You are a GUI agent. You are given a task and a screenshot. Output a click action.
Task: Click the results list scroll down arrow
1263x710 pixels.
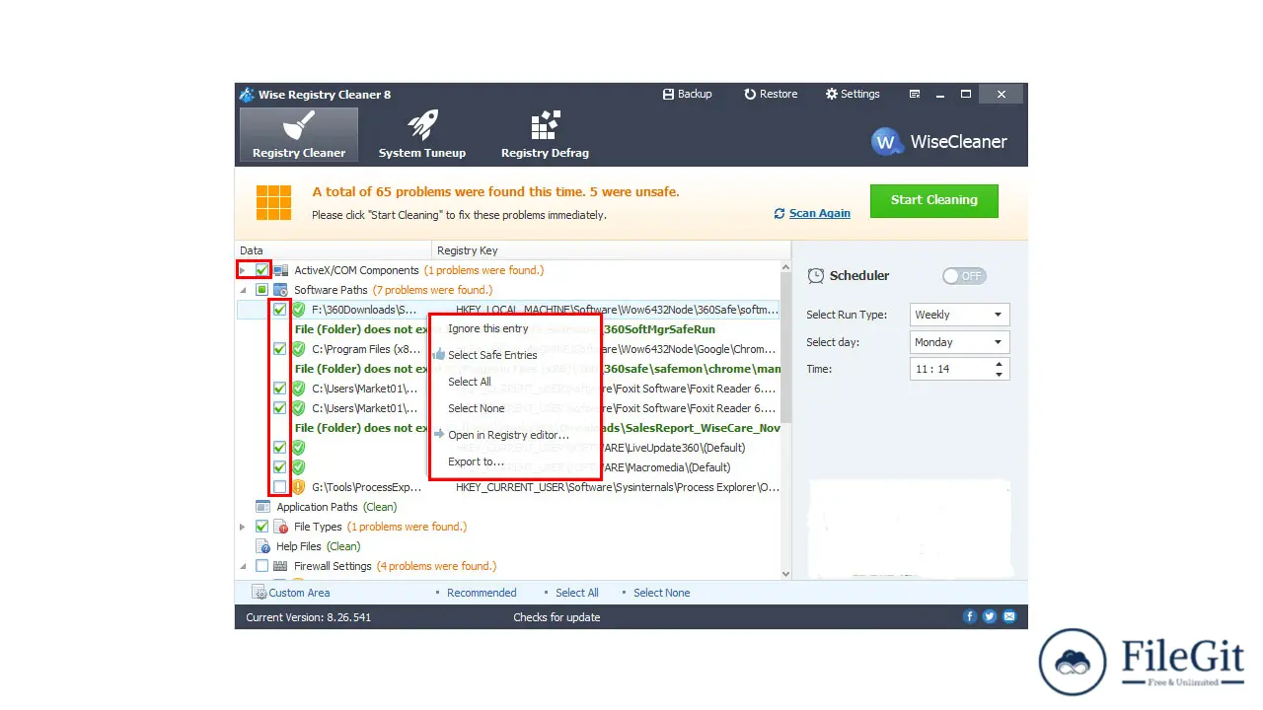tap(785, 573)
